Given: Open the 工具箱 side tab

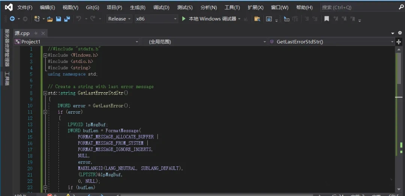Looking at the screenshot, I should (7, 78).
